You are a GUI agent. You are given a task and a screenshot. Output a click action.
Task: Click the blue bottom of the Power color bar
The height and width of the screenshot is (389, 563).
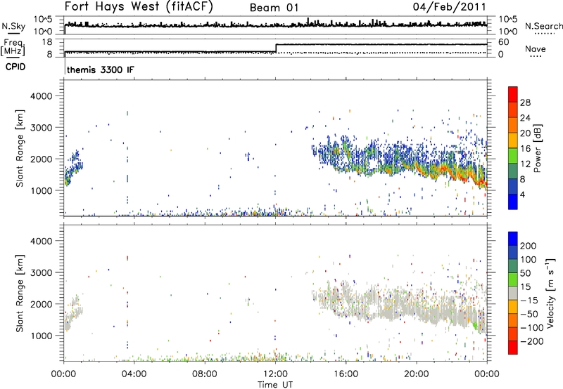513,202
